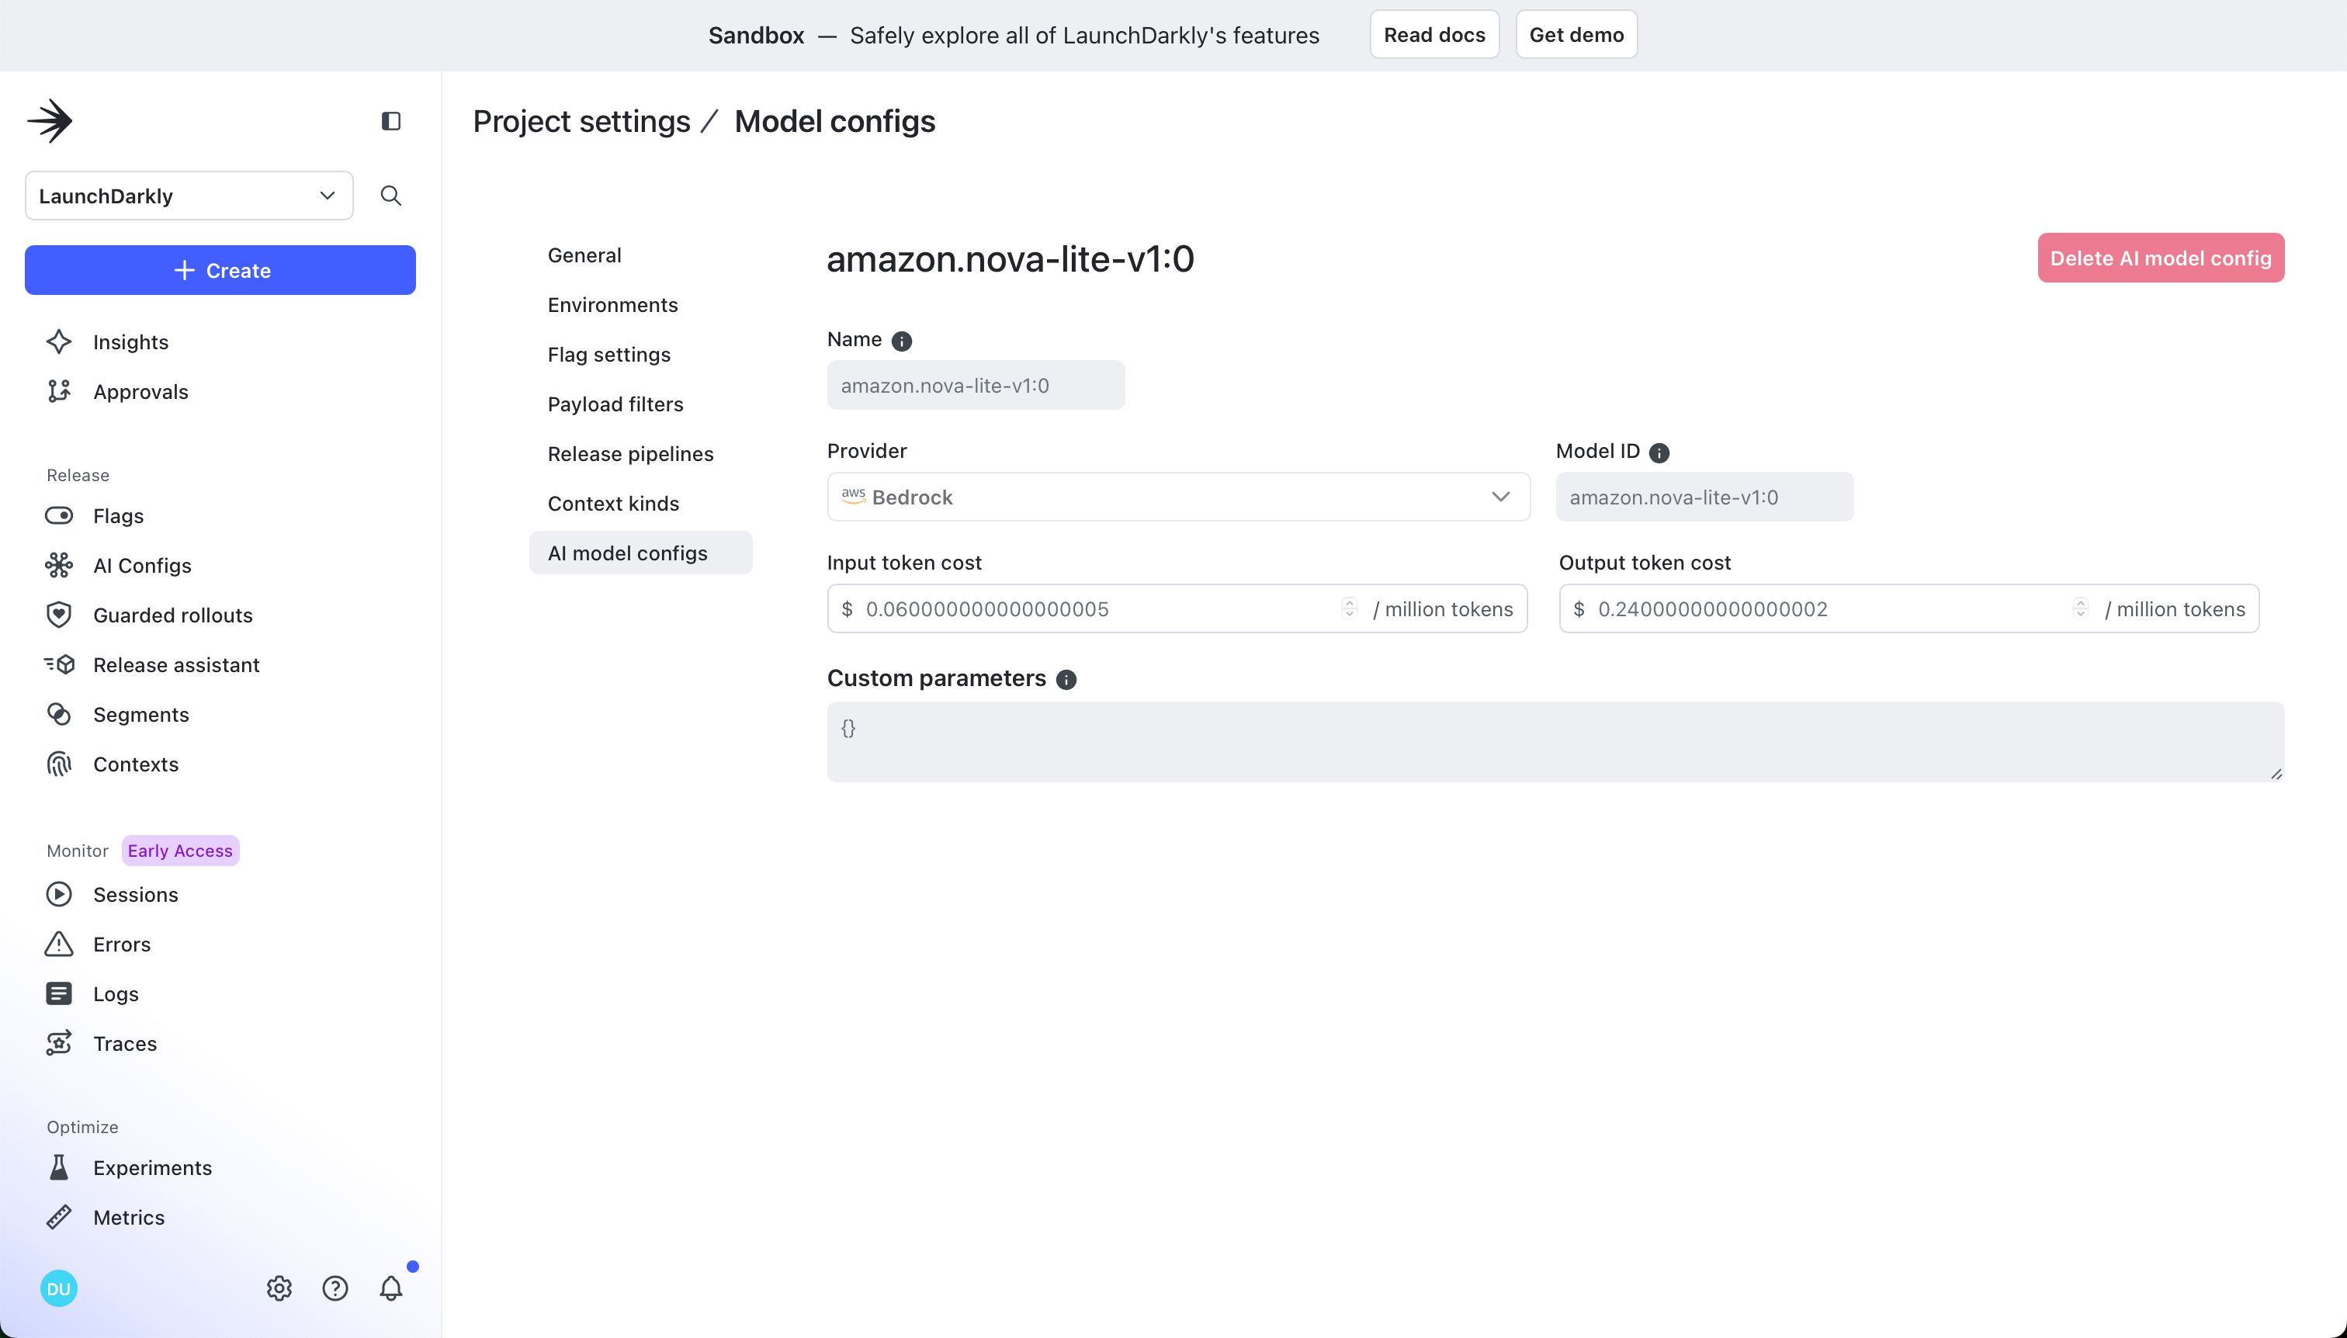Open LaunchDarkly project dropdown
The height and width of the screenshot is (1338, 2347).
189,196
